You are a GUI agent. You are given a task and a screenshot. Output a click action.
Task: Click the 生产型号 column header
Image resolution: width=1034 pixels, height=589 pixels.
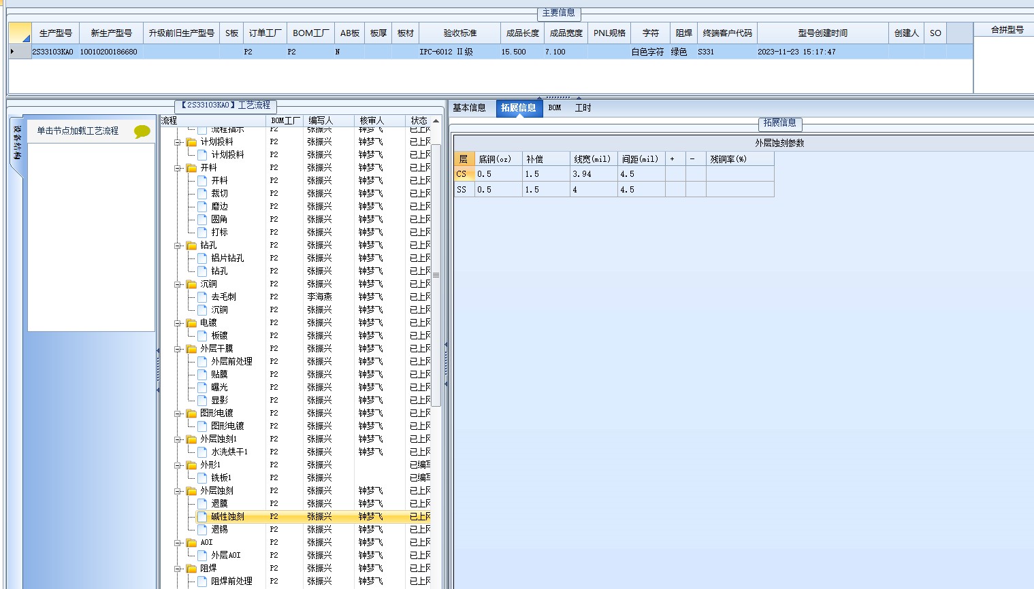[55, 33]
